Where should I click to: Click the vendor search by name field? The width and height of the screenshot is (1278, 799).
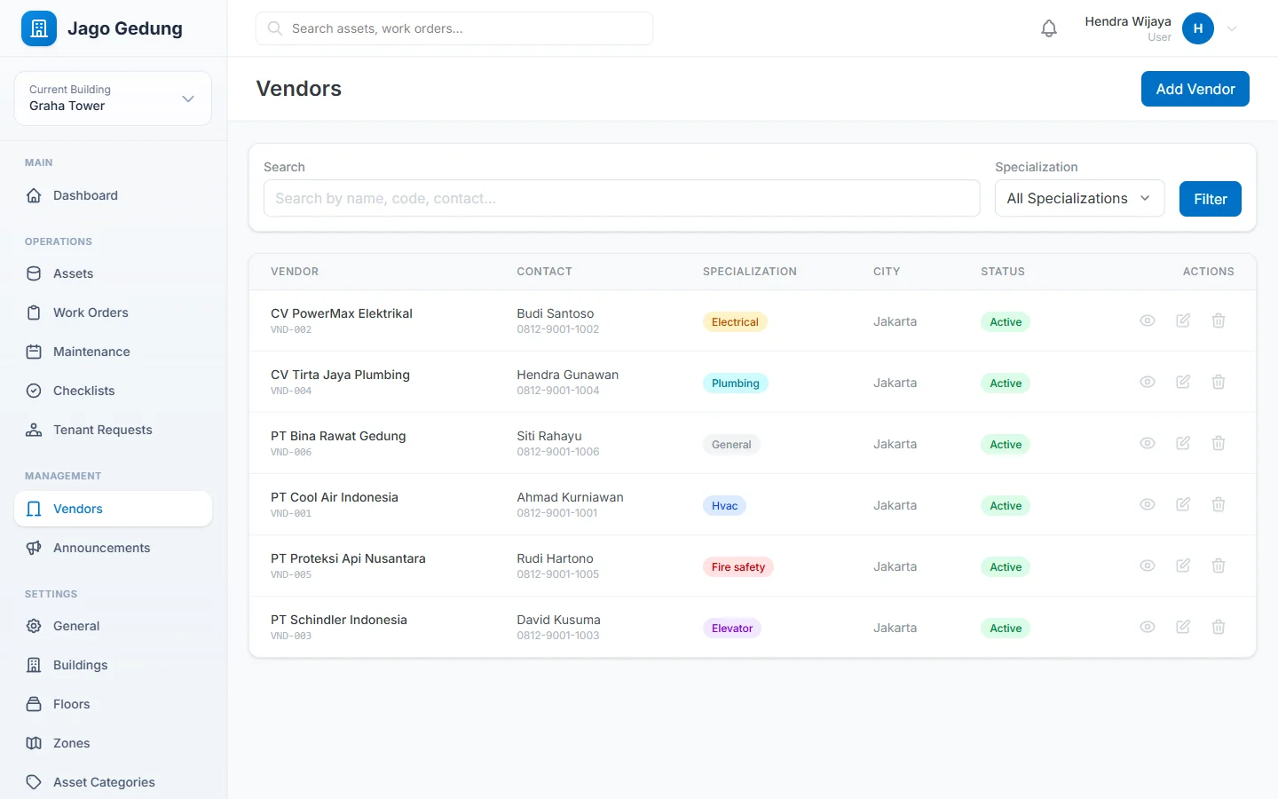[x=622, y=199]
